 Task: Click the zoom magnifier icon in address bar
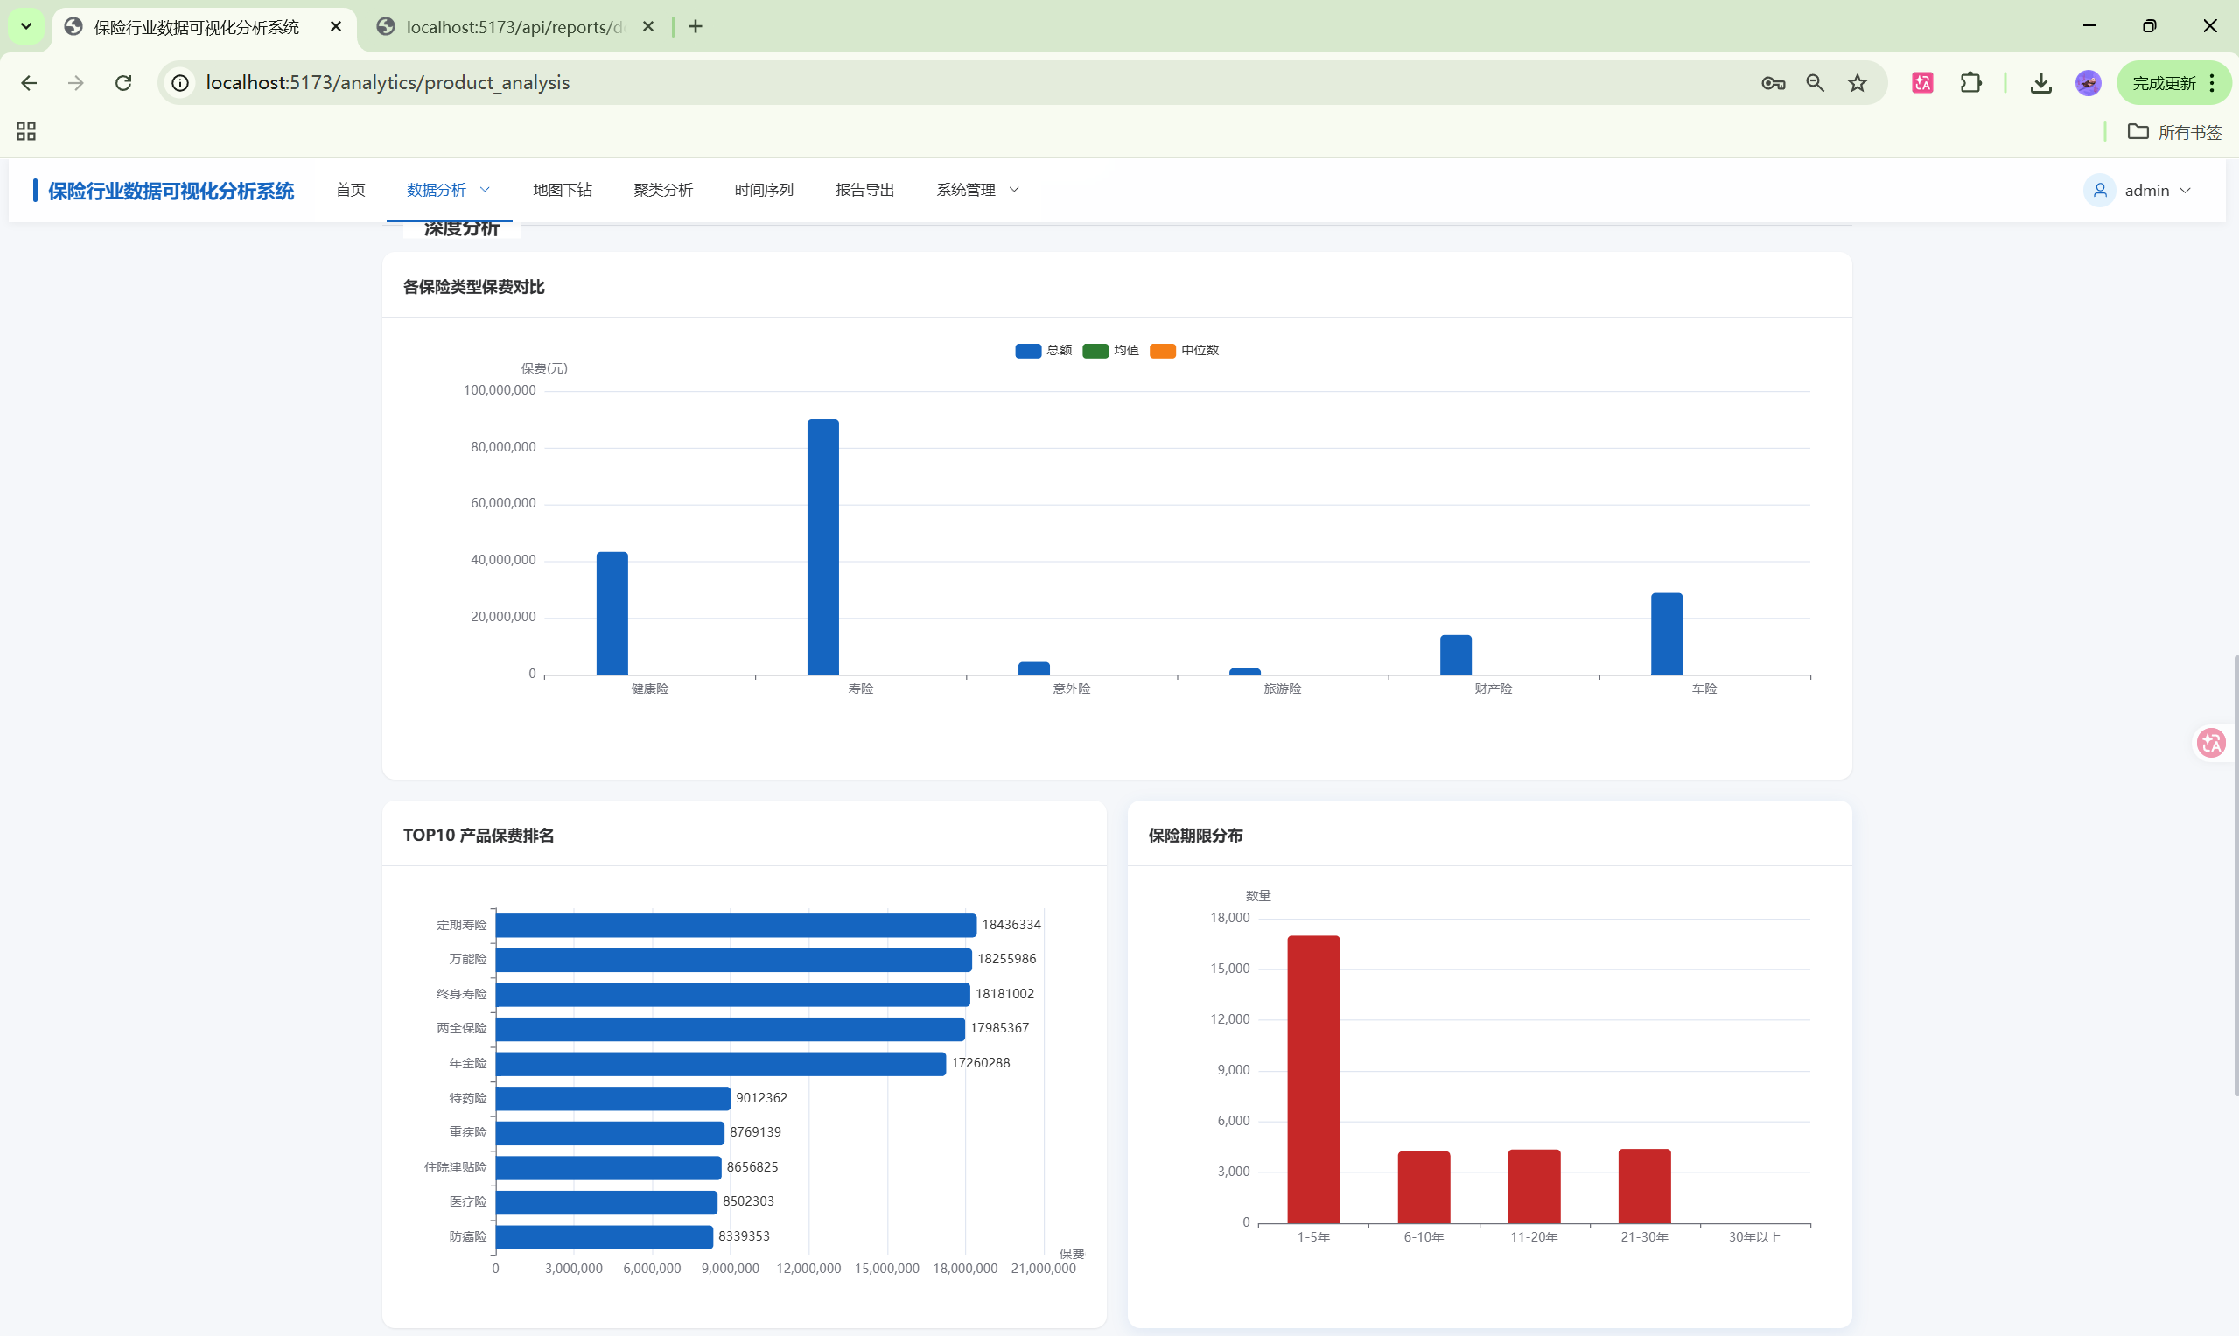tap(1815, 83)
